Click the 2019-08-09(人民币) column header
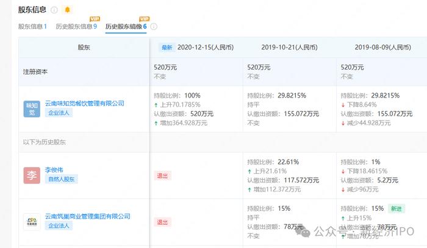Viewport: 427px width, 248px height. coord(383,48)
